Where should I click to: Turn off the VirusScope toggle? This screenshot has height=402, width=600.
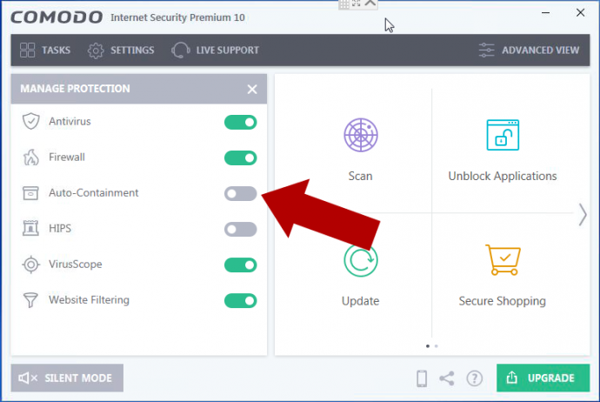240,265
